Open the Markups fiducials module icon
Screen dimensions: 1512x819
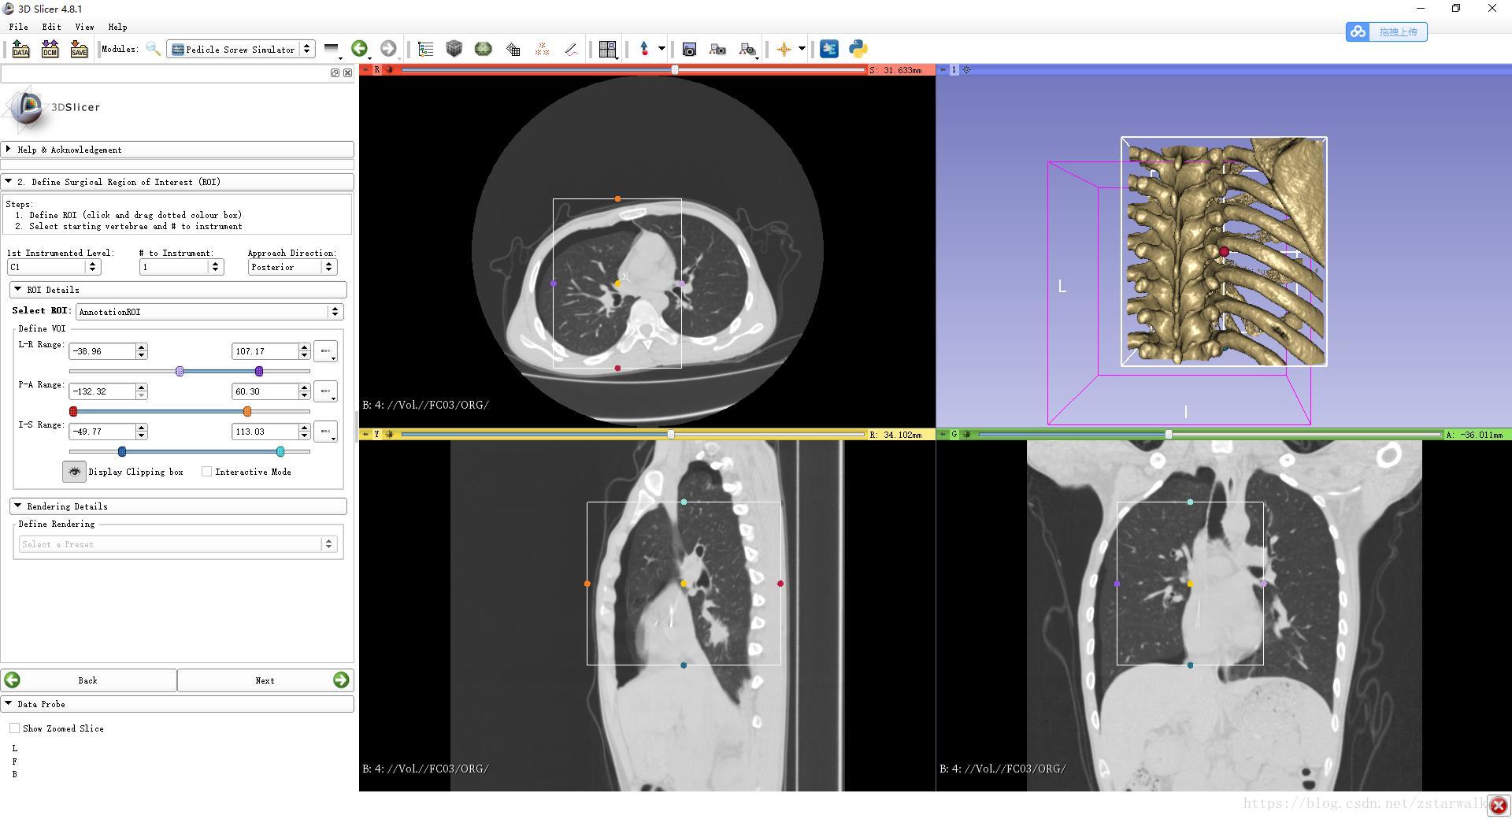[542, 49]
